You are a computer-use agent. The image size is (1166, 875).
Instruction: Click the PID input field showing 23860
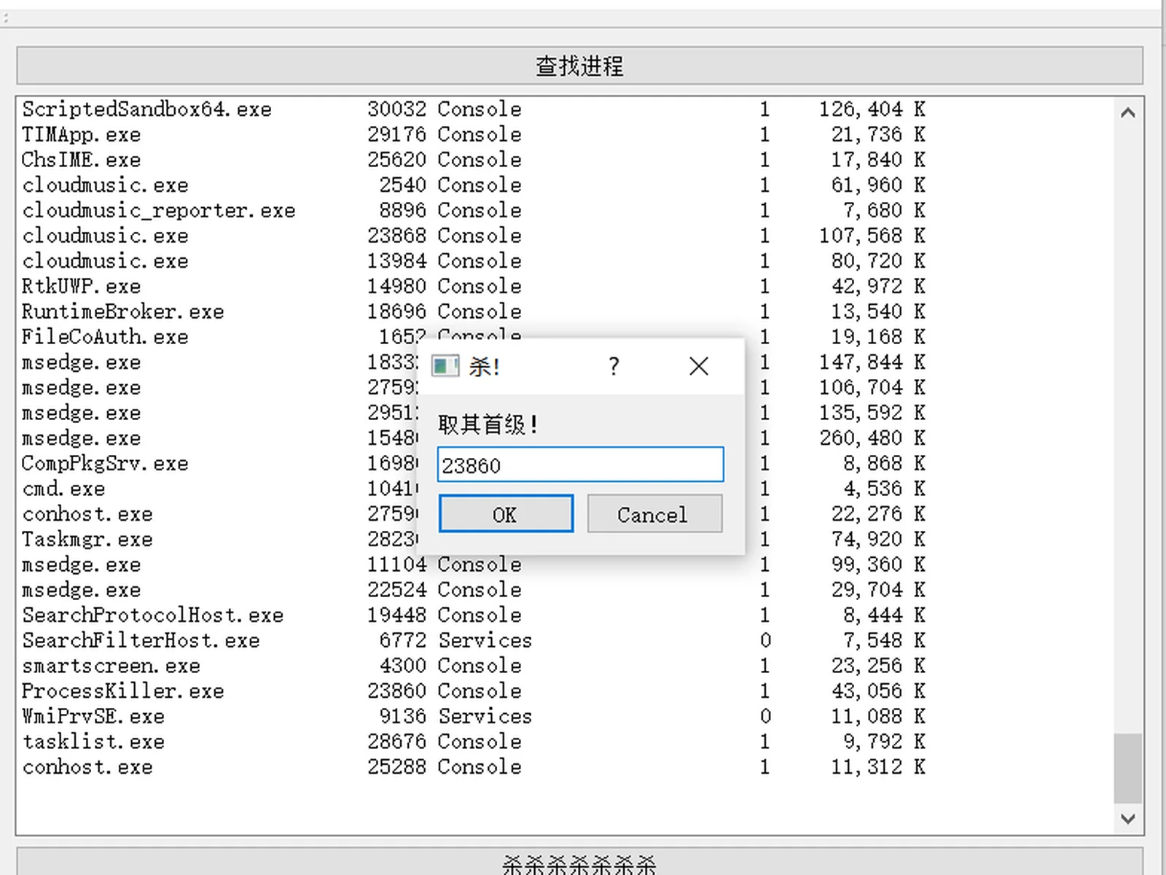tap(580, 464)
